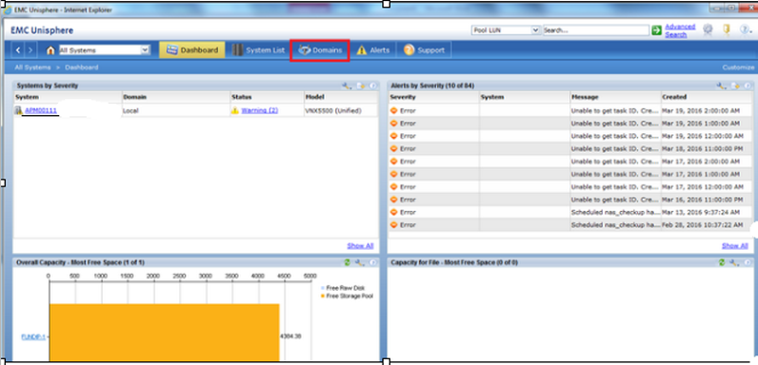Open the Pool LUN search type dropdown
The width and height of the screenshot is (758, 365).
[505, 29]
